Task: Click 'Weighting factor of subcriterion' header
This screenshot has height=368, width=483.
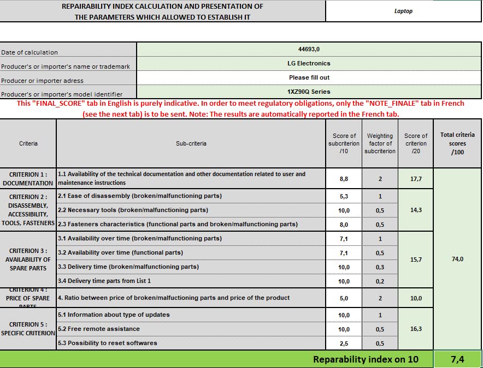Action: coord(380,143)
